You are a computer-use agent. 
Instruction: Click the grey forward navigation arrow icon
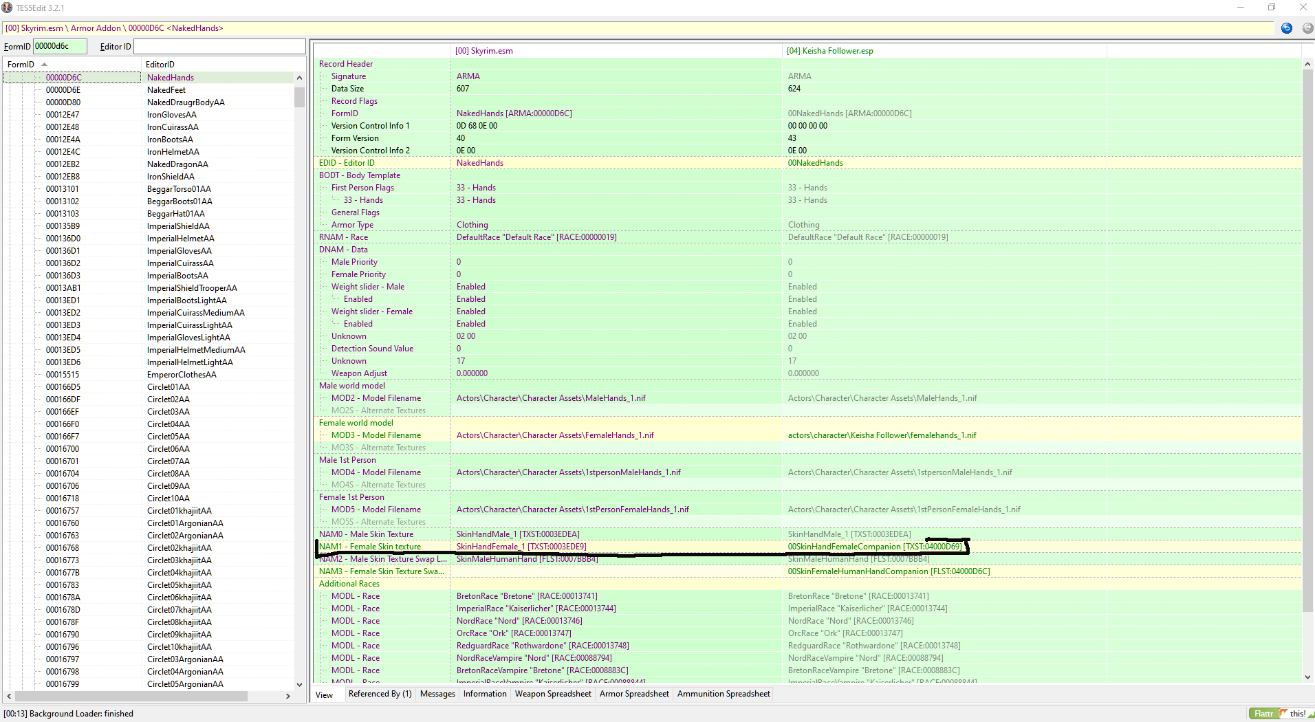point(1307,28)
